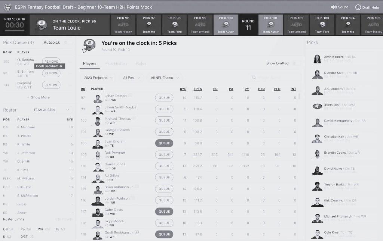Queue Brian Robinson Jr.
383x241 pixels.
(x=164, y=189)
